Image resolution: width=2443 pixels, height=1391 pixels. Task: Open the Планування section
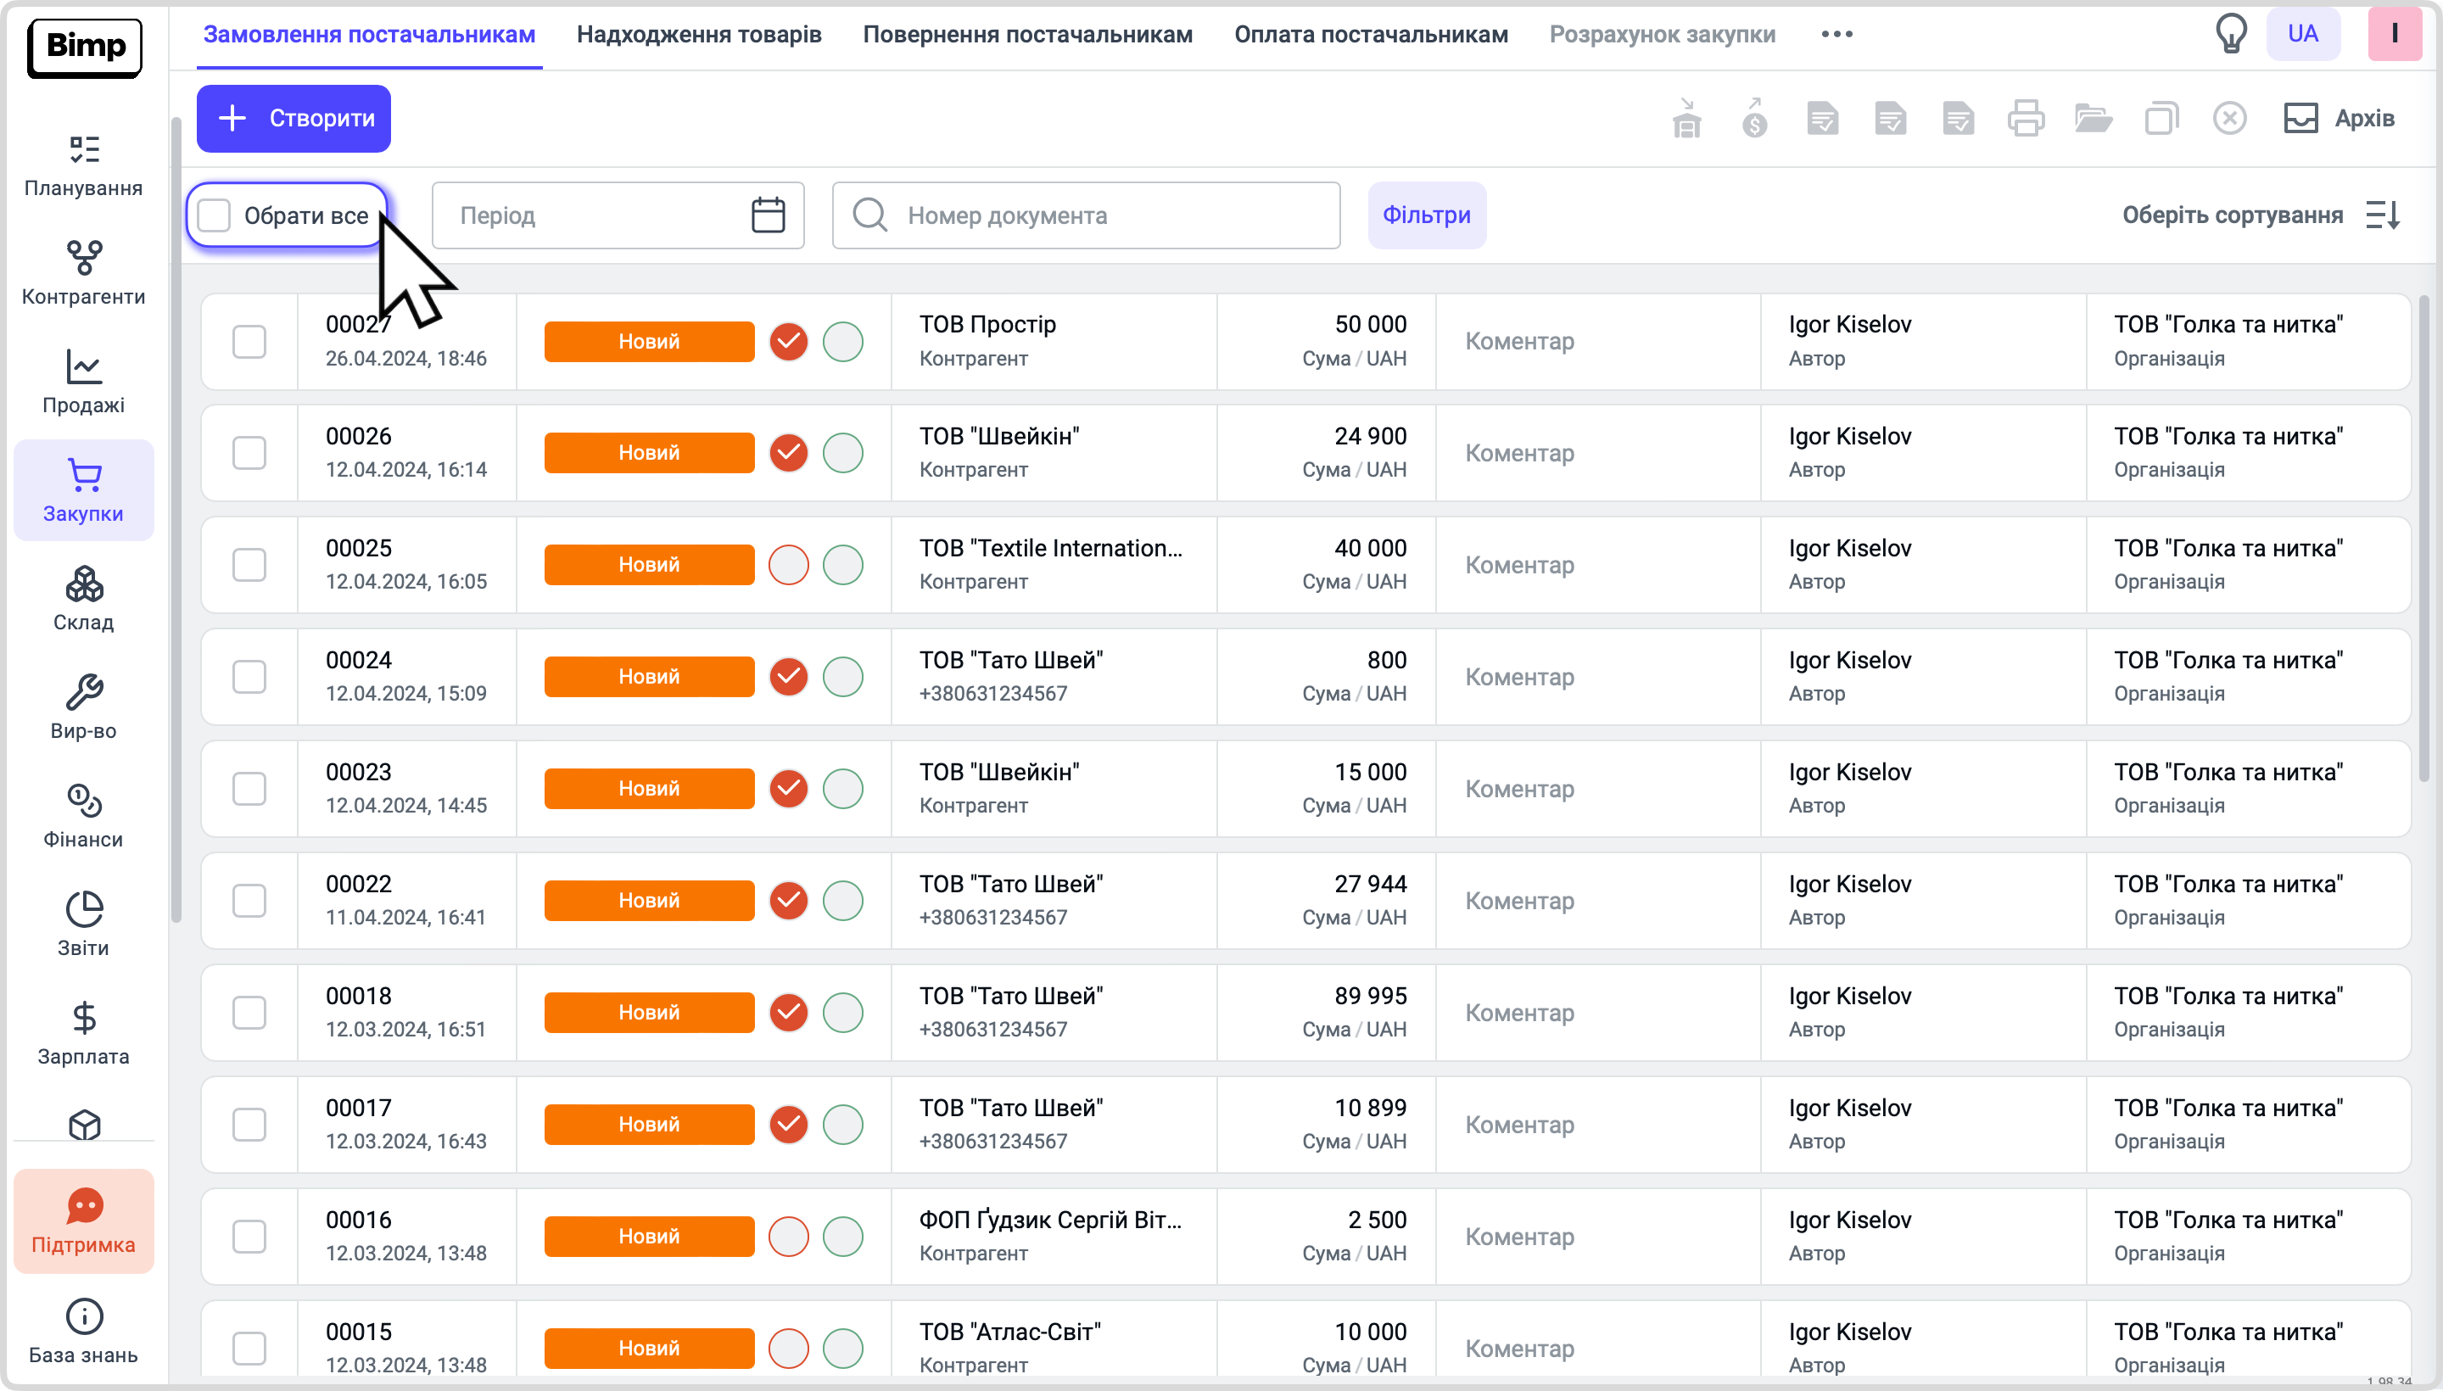click(x=84, y=166)
